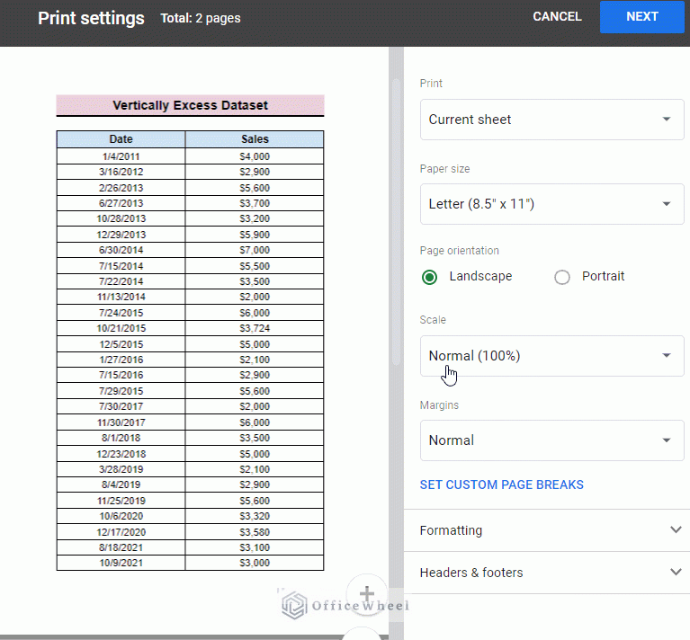Open the Scale dropdown showing Normal (100%)

[x=551, y=356]
